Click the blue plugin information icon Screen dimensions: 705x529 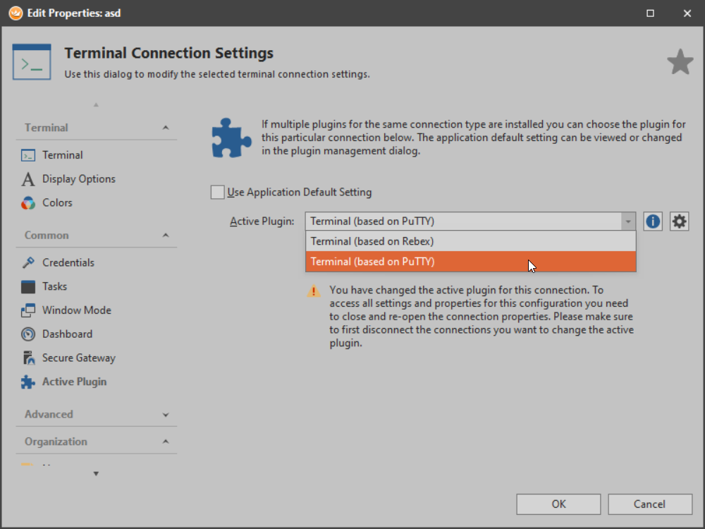653,221
